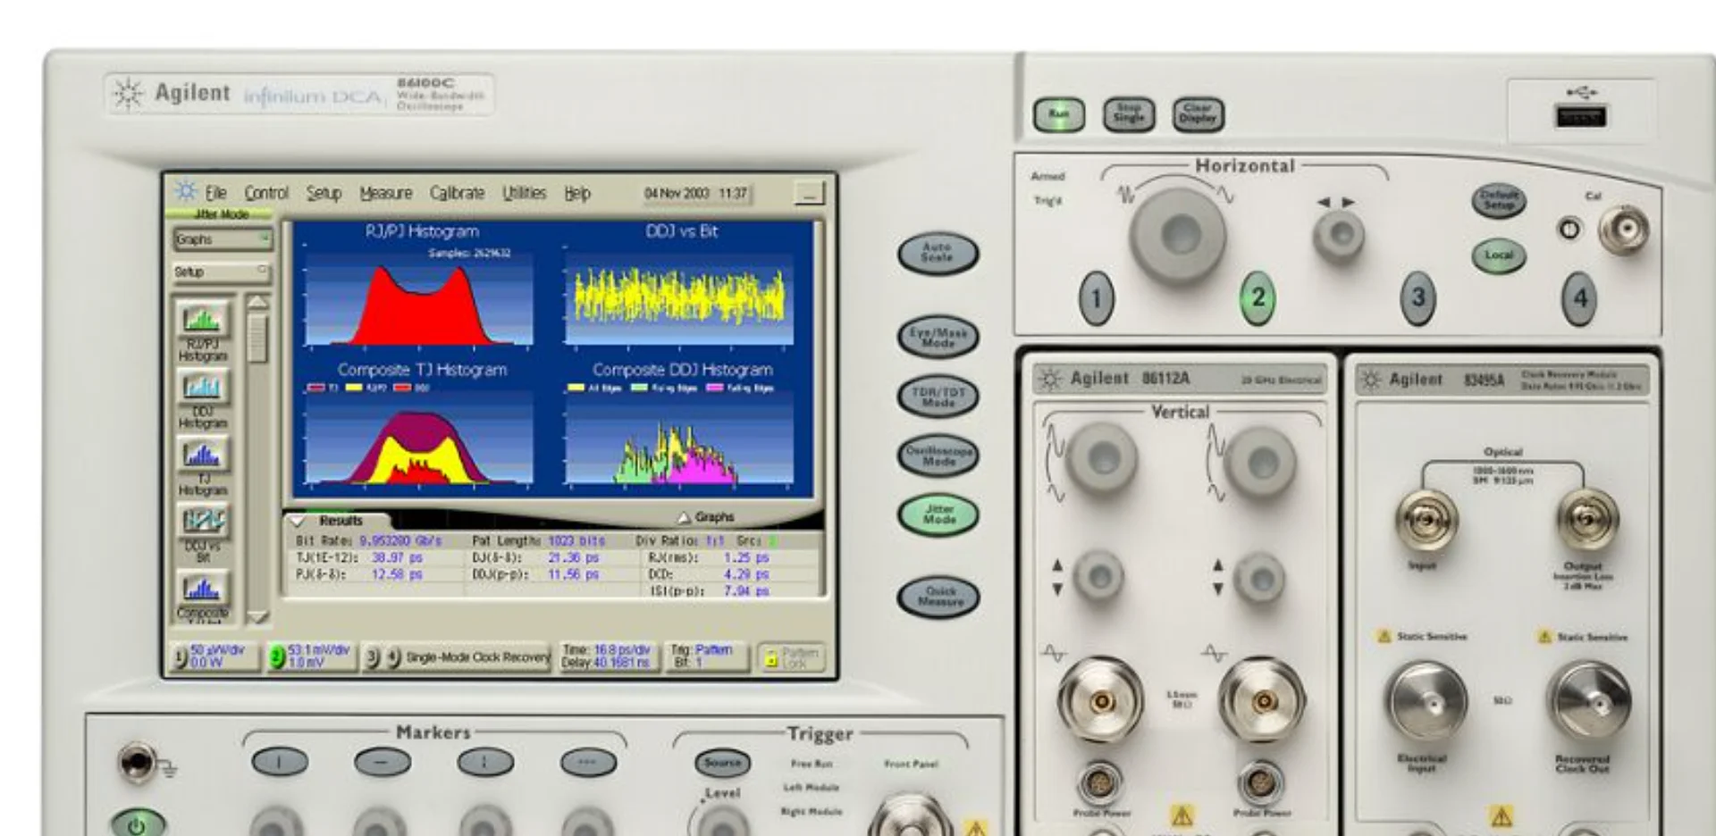Click the USB port on the front panel
This screenshot has height=836, width=1716.
(x=1580, y=116)
